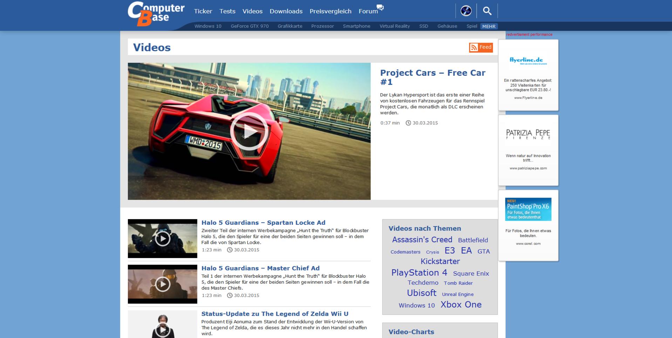The height and width of the screenshot is (338, 672).
Task: Open the ComputerBase logo home link
Action: pyautogui.click(x=156, y=14)
